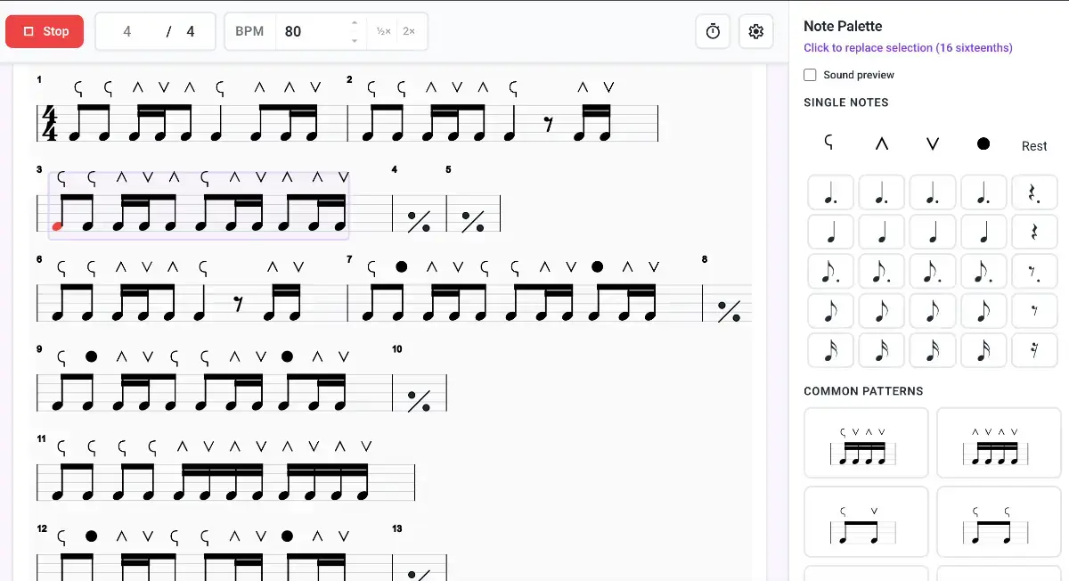Increase BPM with the up stepper arrow
This screenshot has width=1069, height=581.
(x=355, y=24)
